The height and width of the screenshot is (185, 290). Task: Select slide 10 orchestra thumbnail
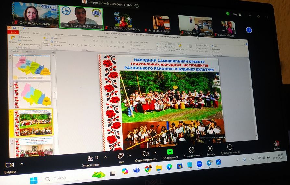33,122
